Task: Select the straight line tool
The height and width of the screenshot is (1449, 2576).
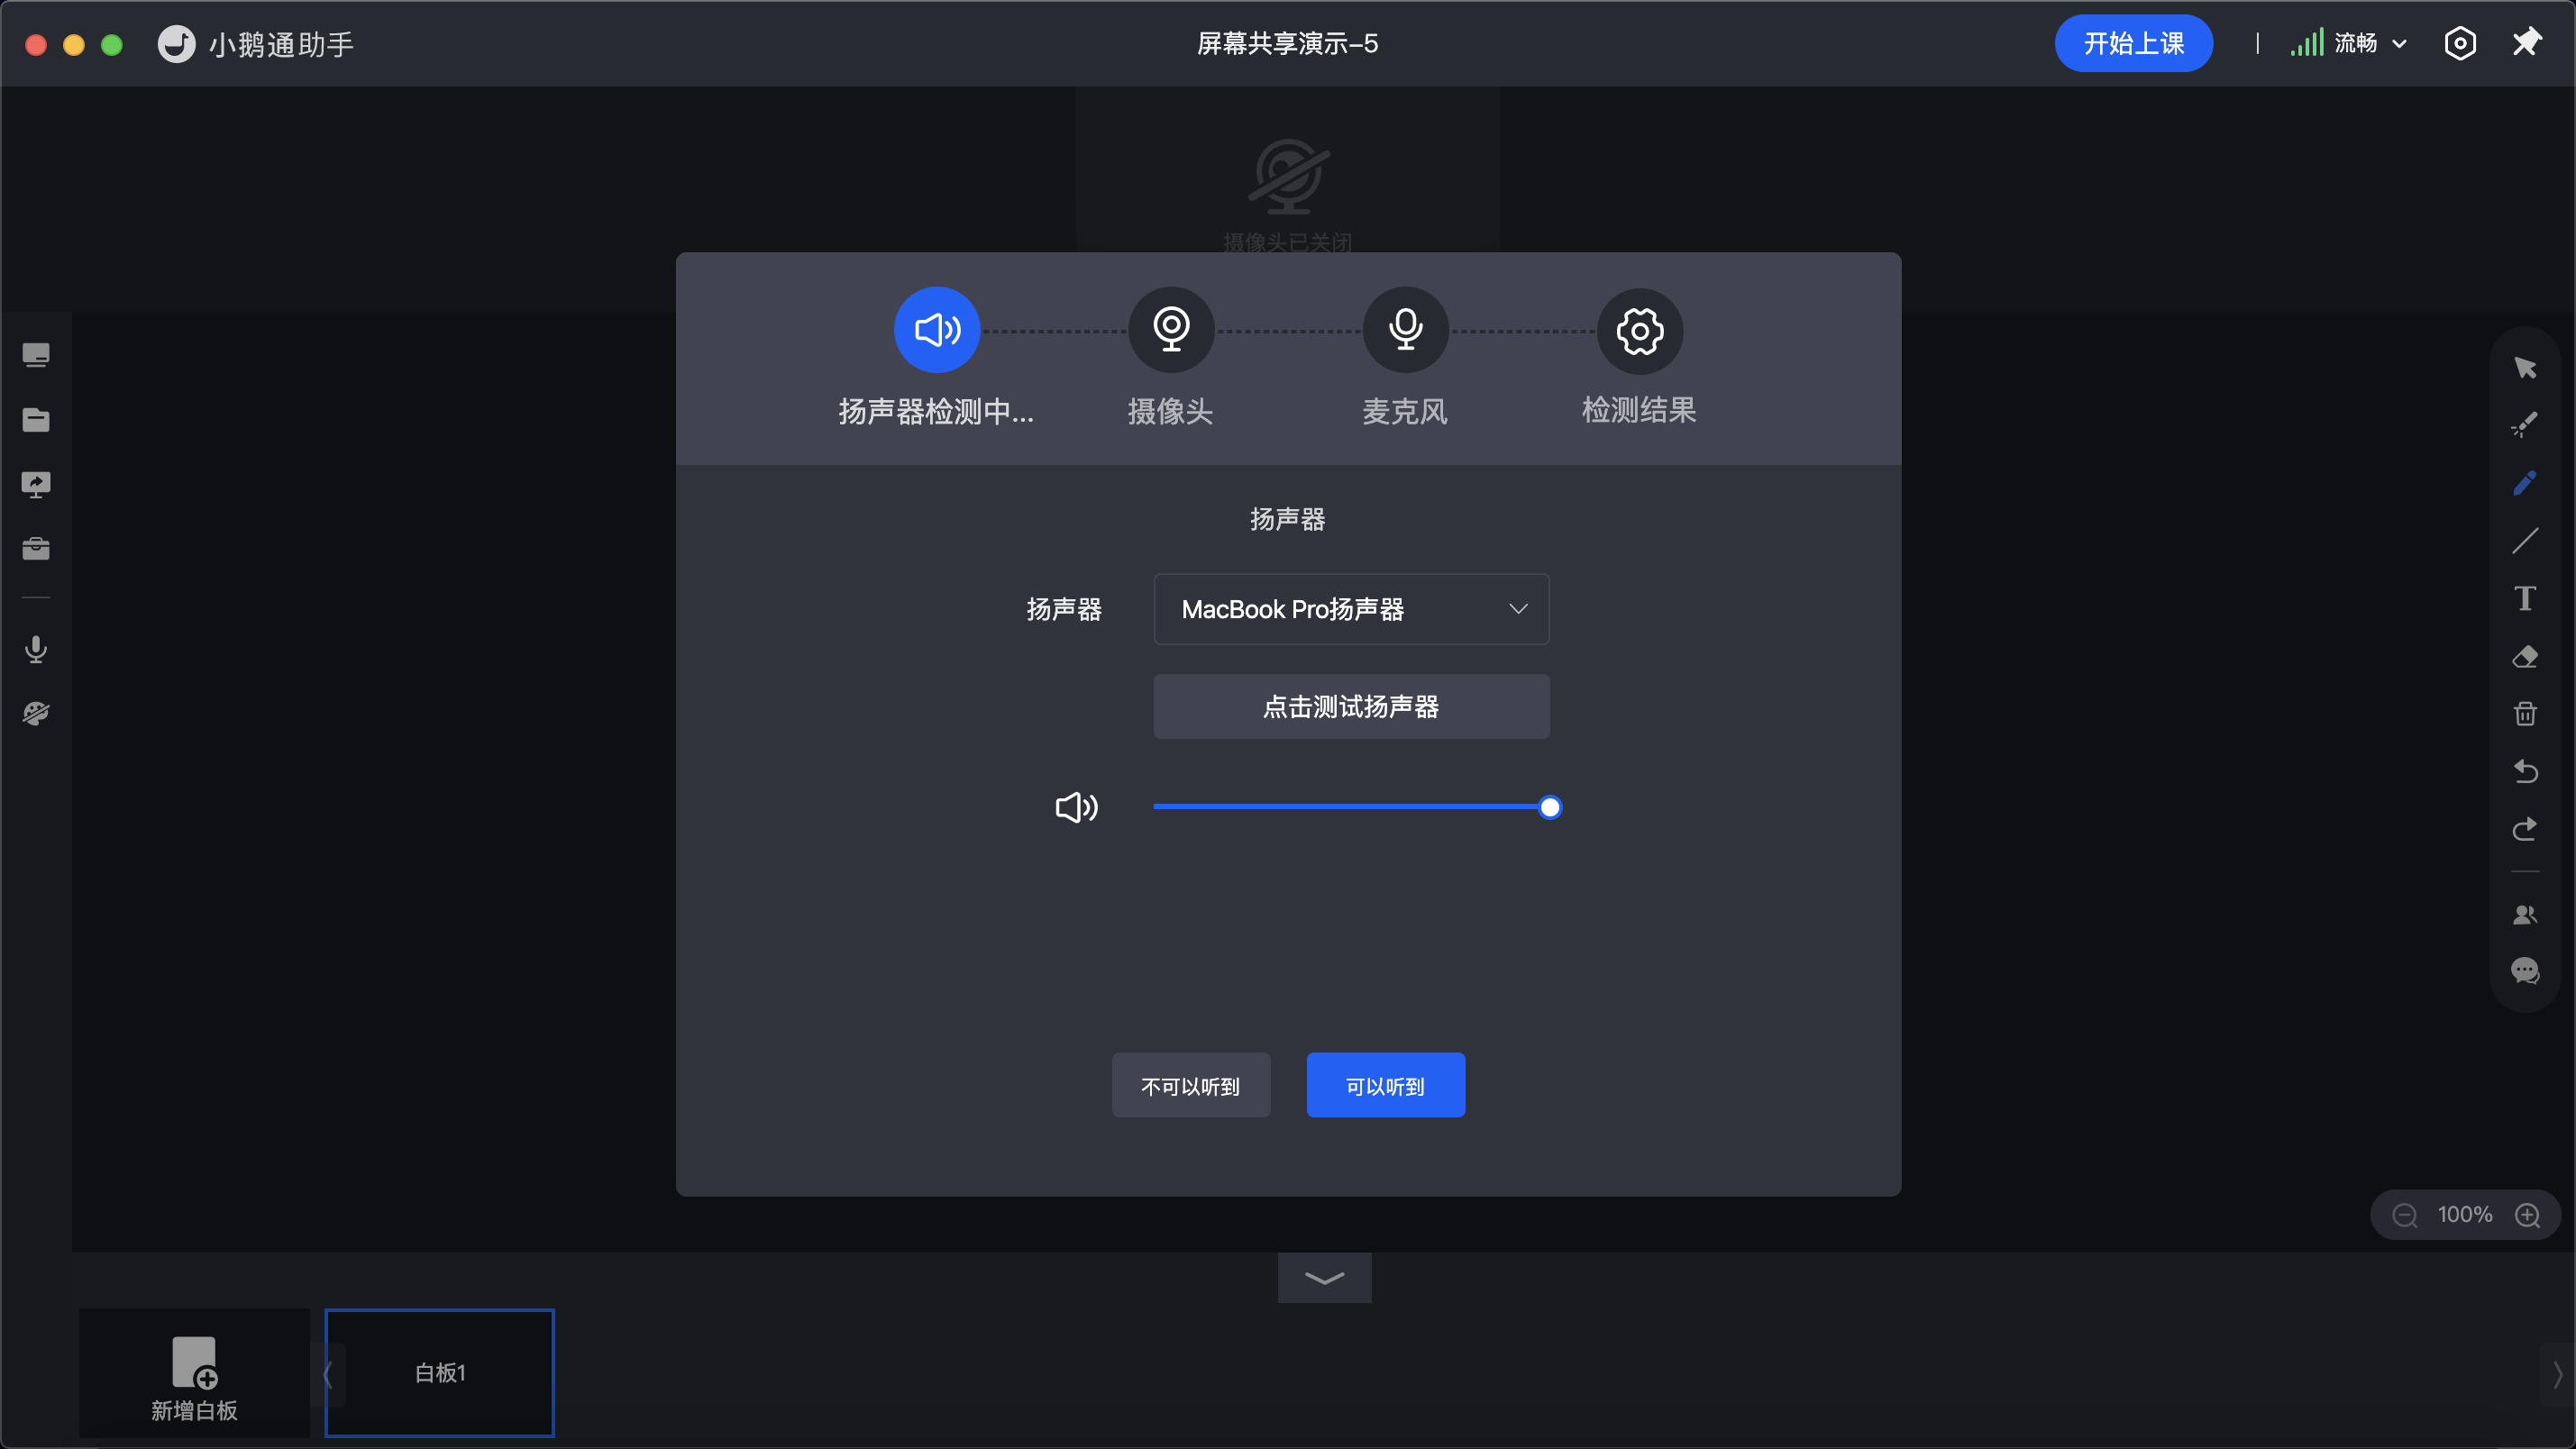Action: [2525, 541]
